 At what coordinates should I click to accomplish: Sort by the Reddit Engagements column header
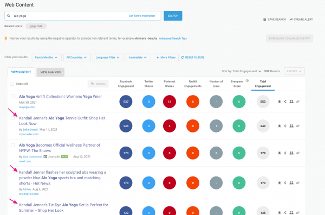tap(193, 84)
